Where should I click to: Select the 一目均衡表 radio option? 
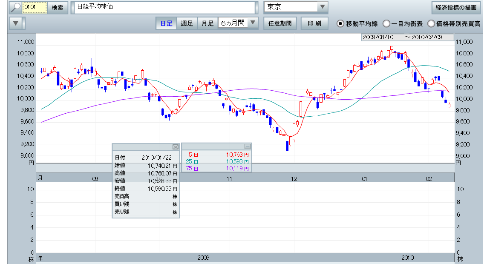coord(386,23)
